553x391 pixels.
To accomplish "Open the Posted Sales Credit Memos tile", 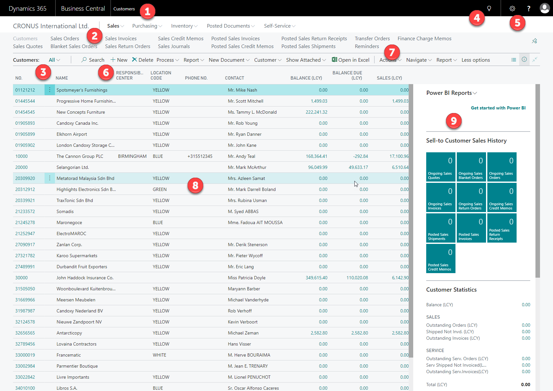I will [x=441, y=259].
